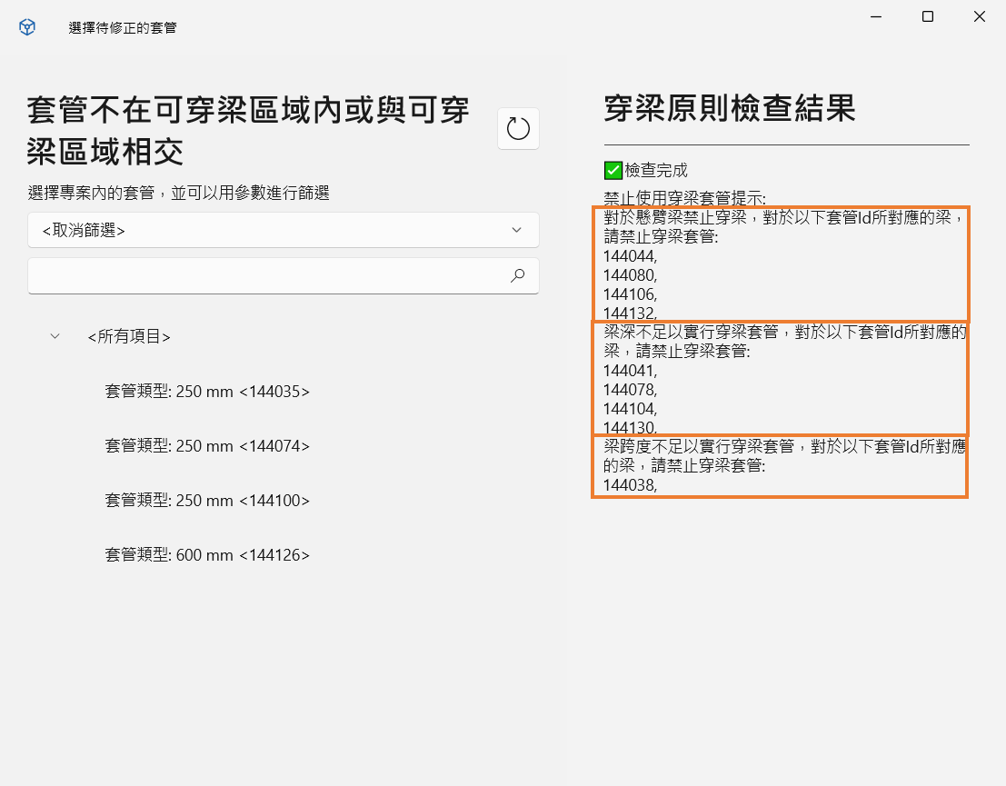This screenshot has height=786, width=1006.
Task: Click the magnifier icon in search box
Action: click(x=518, y=275)
